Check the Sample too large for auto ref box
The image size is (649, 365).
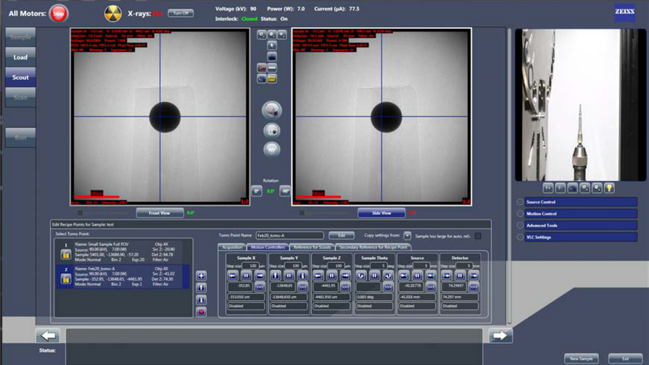coord(479,234)
